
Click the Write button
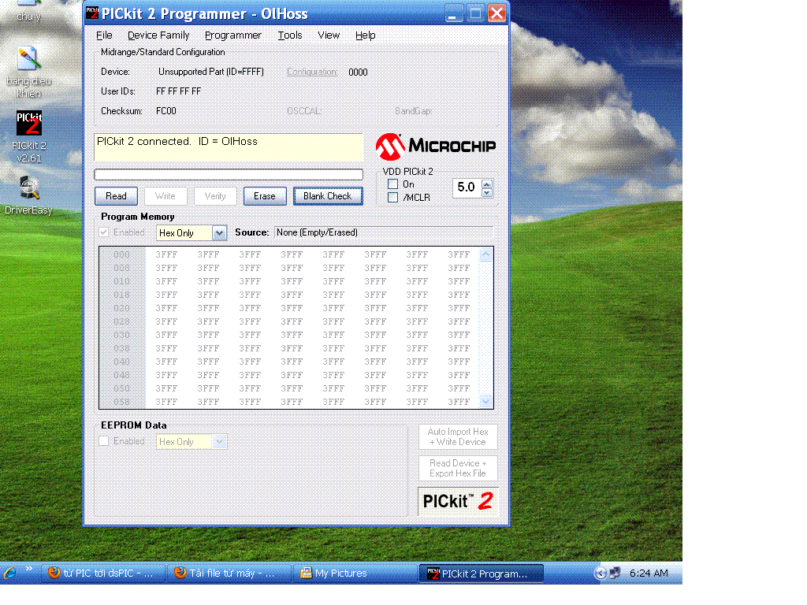(x=165, y=196)
